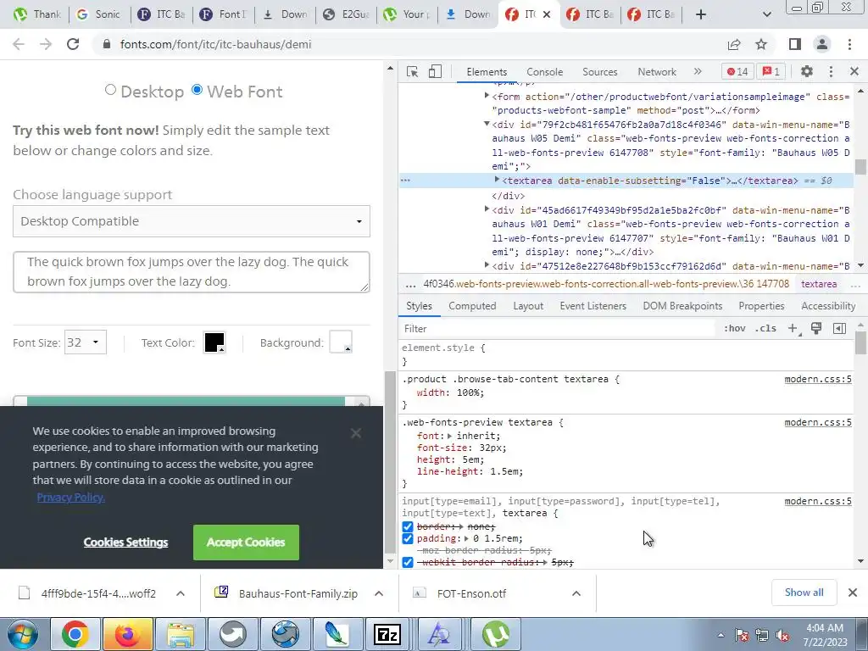The height and width of the screenshot is (651, 868).
Task: Select the Desktop radio button
Action: (111, 90)
